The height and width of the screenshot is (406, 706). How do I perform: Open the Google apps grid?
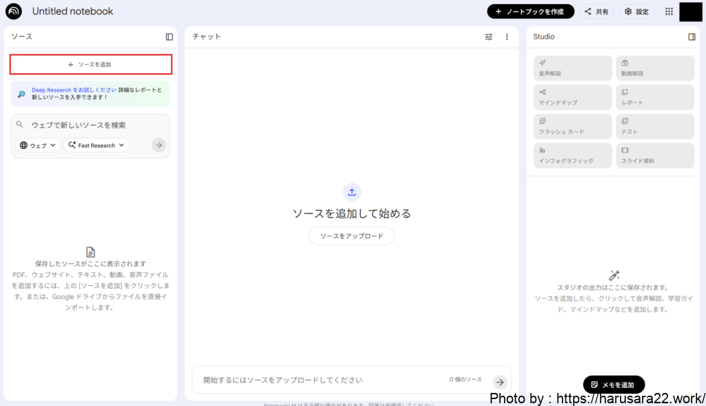pyautogui.click(x=669, y=12)
